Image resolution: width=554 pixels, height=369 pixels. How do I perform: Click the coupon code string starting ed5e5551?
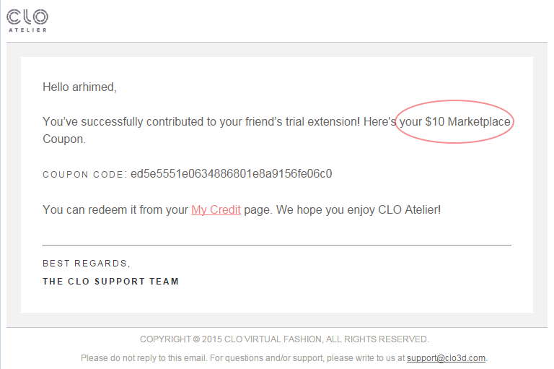(231, 174)
